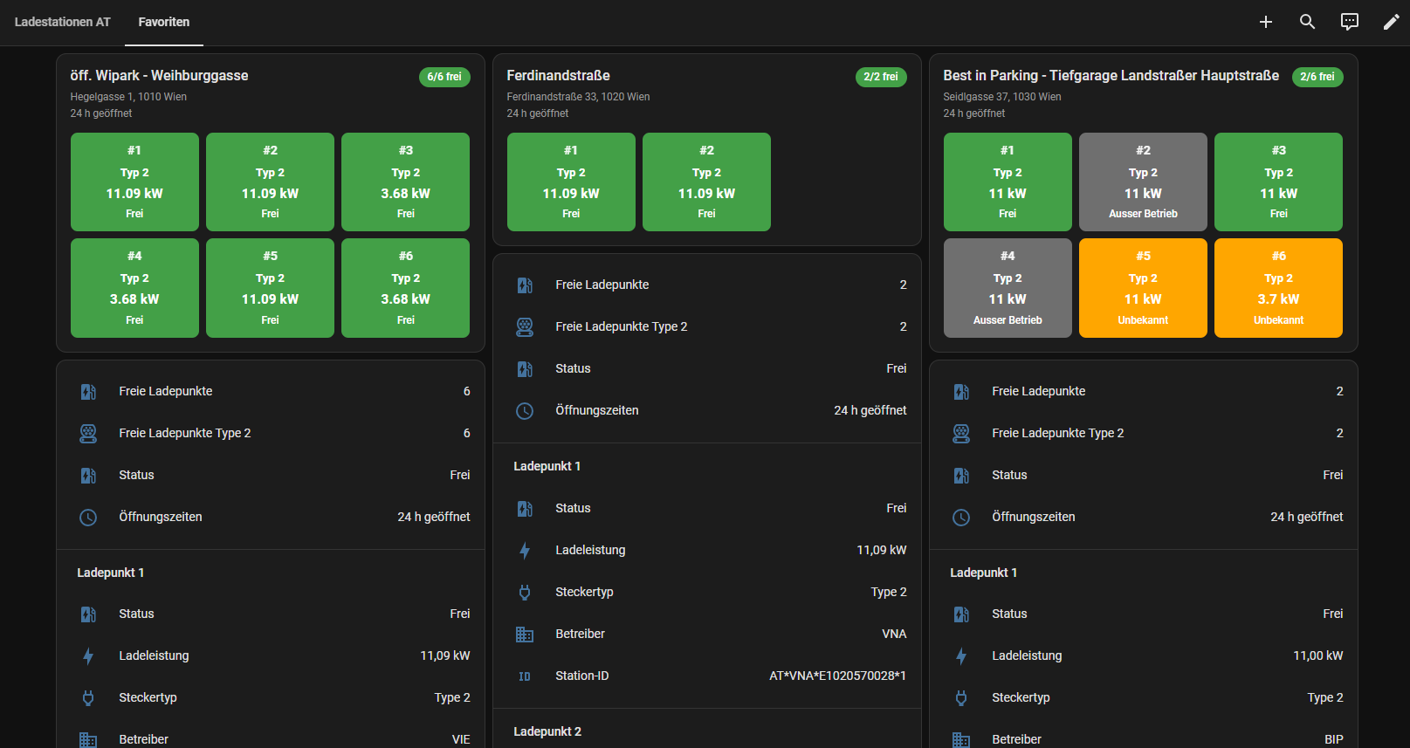Screen dimensions: 1410x748
Task: Open Freie Ladepunkte Type 2 row in Ferdinandstraße
Action: coord(707,326)
